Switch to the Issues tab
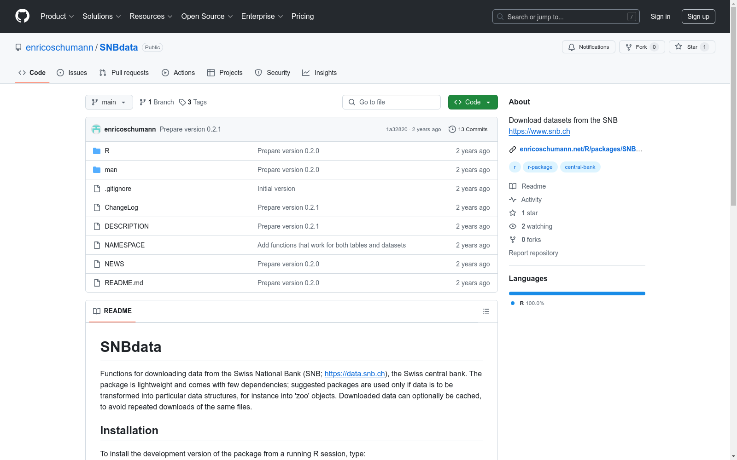 click(x=72, y=73)
